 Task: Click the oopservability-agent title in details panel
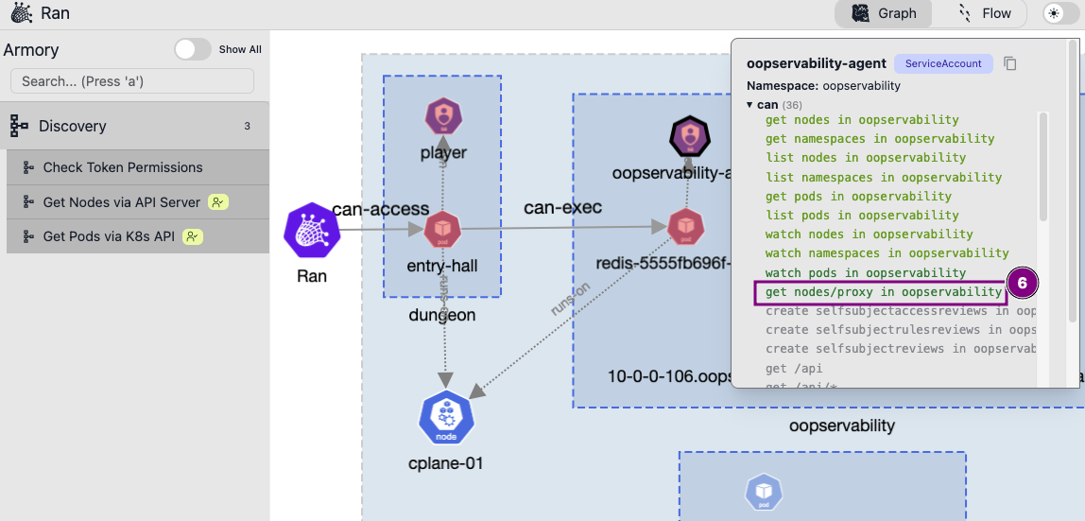(817, 63)
